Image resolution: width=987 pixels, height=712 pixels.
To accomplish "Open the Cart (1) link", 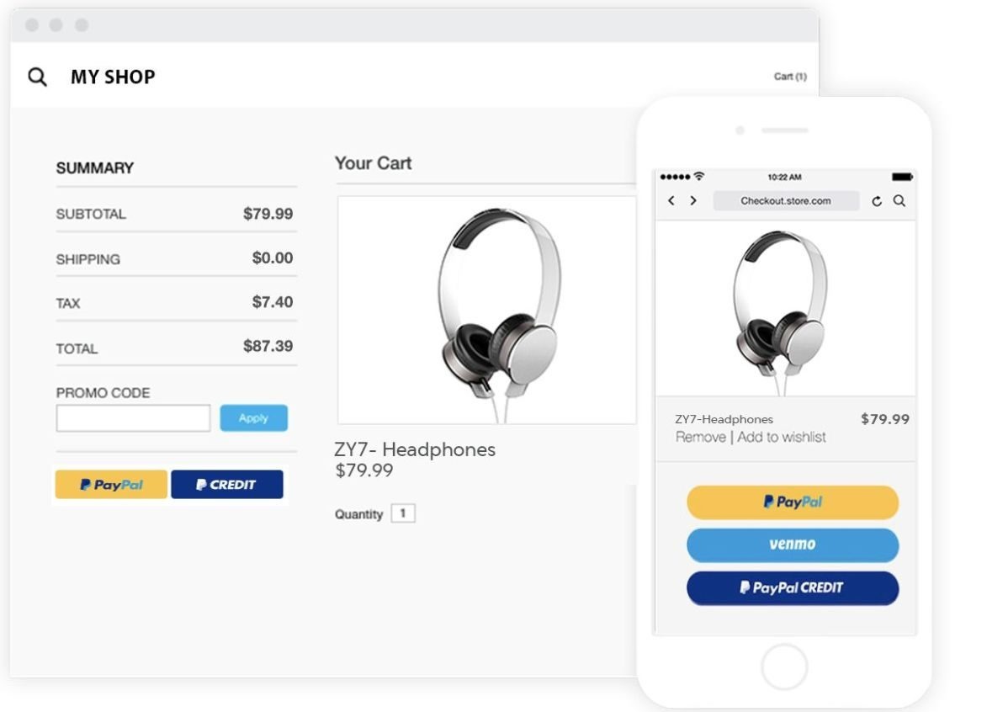I will (789, 77).
